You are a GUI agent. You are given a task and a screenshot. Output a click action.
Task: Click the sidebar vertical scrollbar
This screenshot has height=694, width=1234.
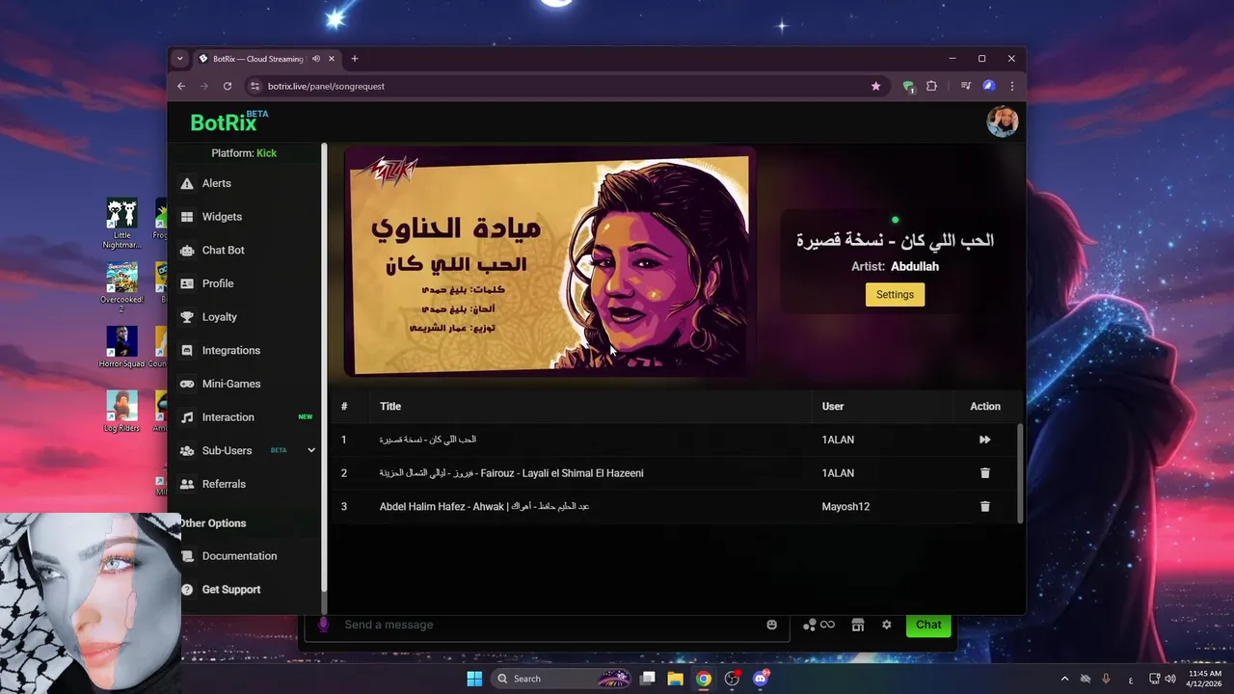[x=324, y=366]
